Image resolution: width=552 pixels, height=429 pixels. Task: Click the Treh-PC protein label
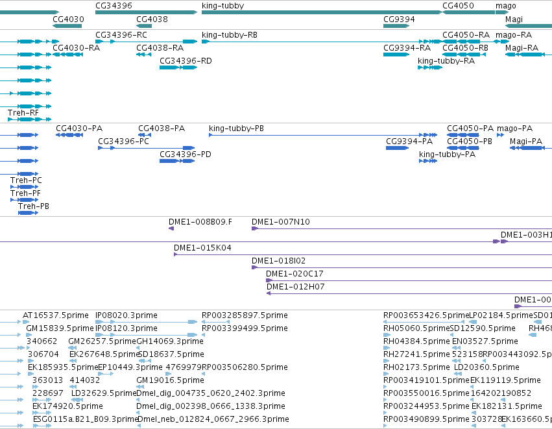(26, 180)
